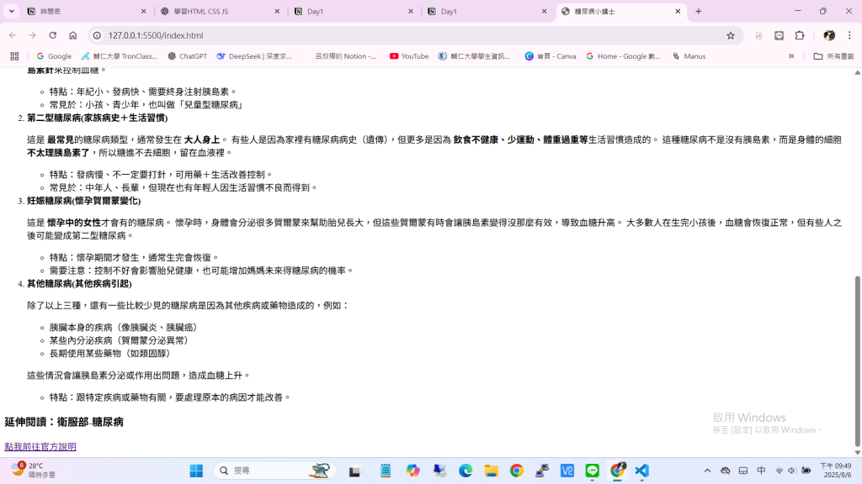Open the LINE app from taskbar

[x=592, y=471]
